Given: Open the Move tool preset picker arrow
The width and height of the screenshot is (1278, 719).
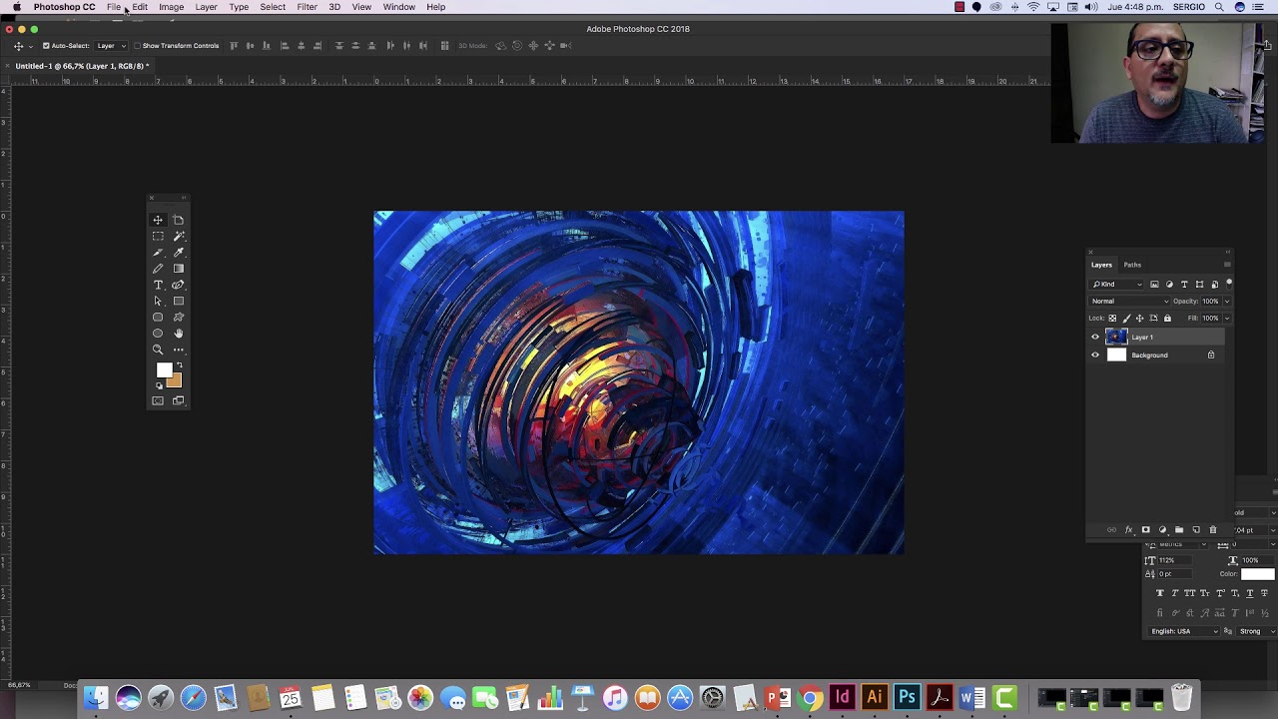Looking at the screenshot, I should tap(30, 46).
